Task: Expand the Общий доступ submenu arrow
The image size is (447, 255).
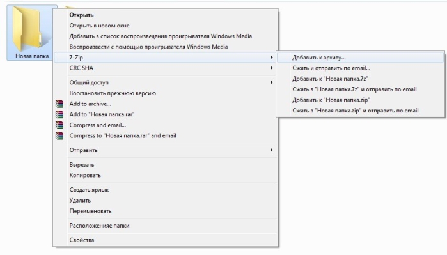Action: pyautogui.click(x=271, y=82)
